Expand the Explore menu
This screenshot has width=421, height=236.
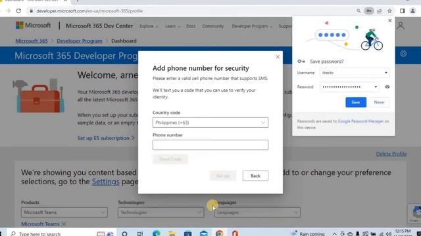point(149,26)
